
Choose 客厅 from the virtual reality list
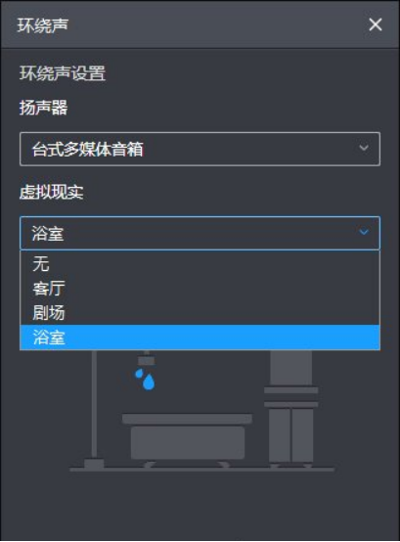pos(200,288)
